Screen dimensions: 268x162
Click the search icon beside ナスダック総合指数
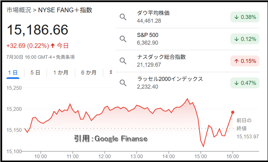point(123,61)
